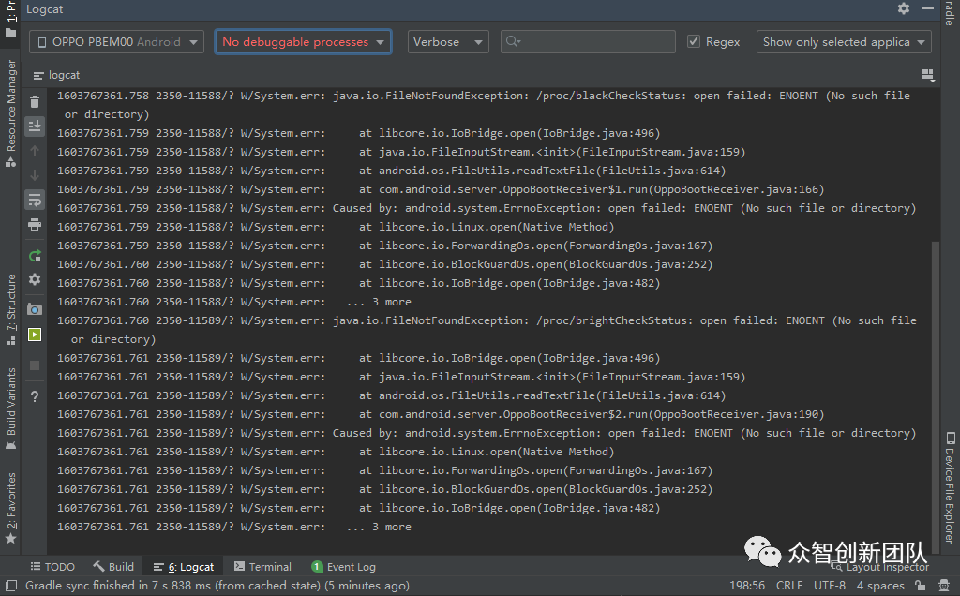The width and height of the screenshot is (960, 596).
Task: Open the 7: Structure side panel
Action: (11, 309)
